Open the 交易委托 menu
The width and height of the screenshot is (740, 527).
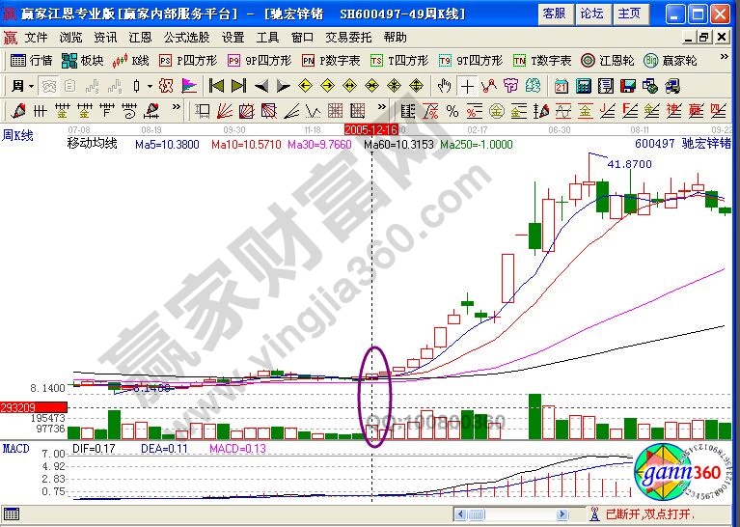coord(348,37)
